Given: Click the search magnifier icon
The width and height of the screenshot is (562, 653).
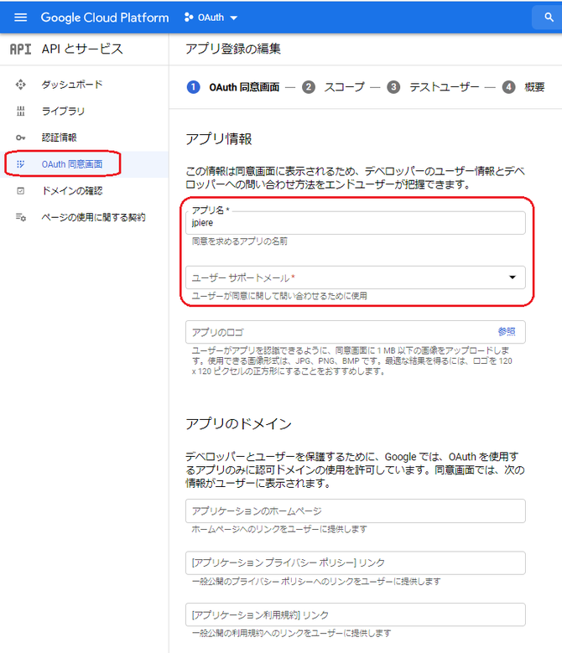Looking at the screenshot, I should coord(549,18).
